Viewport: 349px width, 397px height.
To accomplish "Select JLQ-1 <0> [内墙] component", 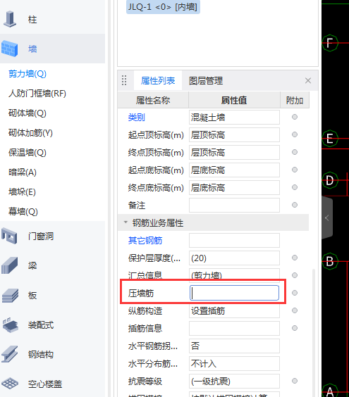I will pos(163,7).
